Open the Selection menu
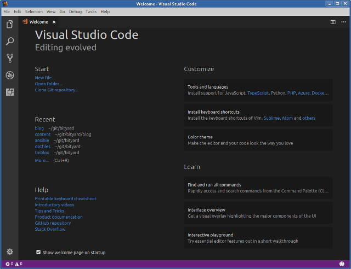 (x=33, y=11)
